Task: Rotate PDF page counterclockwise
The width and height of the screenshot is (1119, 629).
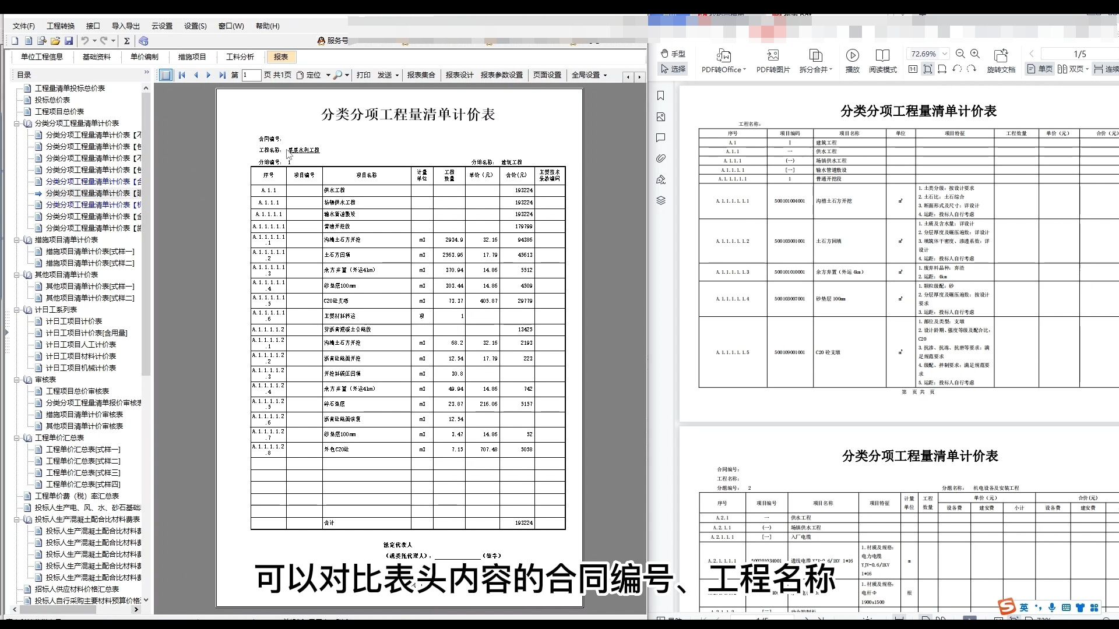Action: (x=956, y=69)
